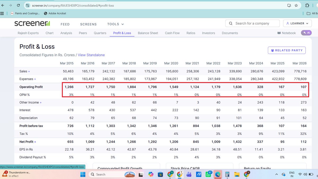
Task: Switch to the Analysis tab
Action: pyautogui.click(x=66, y=33)
